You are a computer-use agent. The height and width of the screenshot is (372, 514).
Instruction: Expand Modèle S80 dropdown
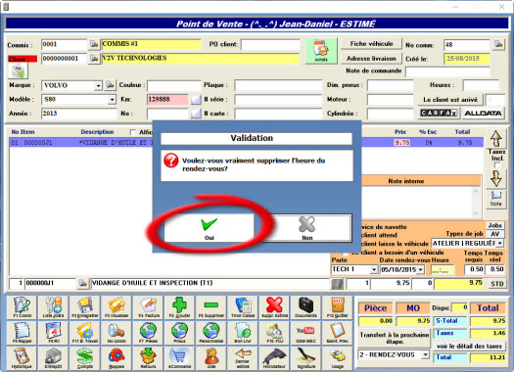coord(113,99)
